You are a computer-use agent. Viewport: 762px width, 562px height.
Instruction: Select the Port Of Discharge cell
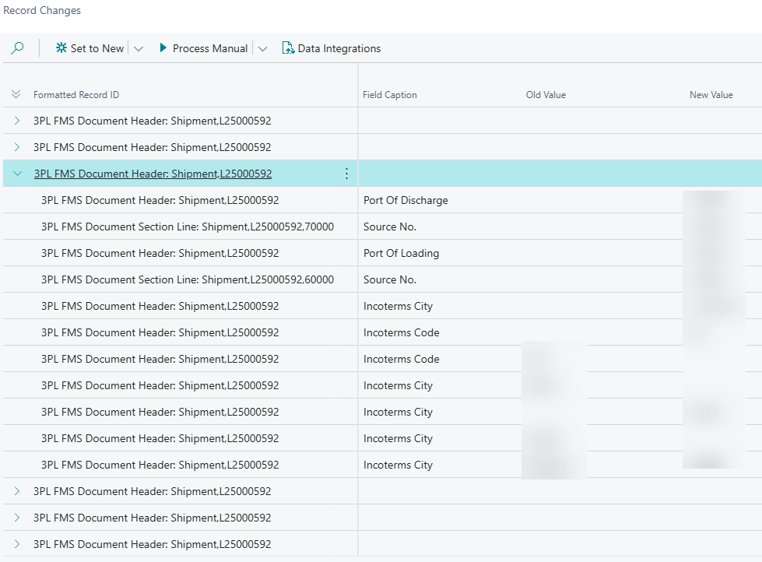click(x=406, y=200)
